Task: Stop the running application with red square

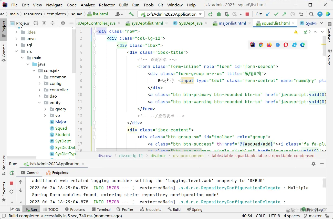Action: click(x=247, y=14)
